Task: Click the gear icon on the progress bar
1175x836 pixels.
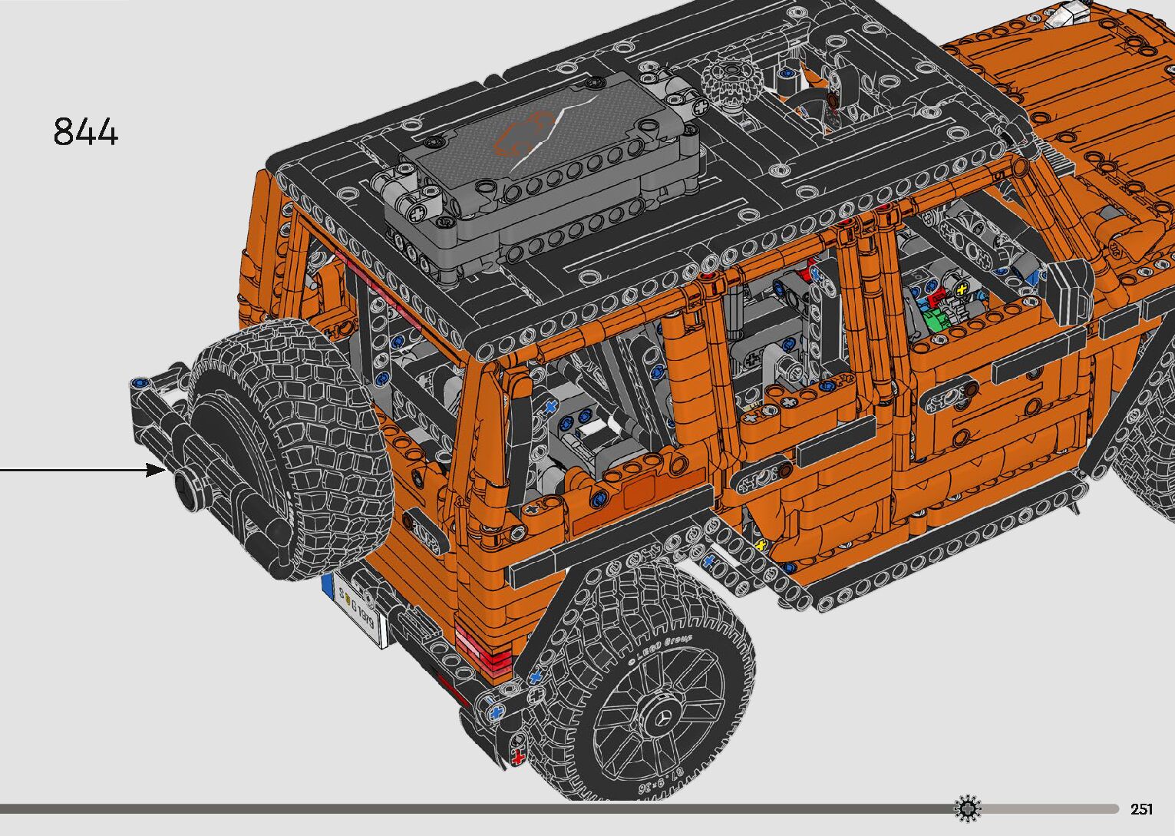Action: 968,808
